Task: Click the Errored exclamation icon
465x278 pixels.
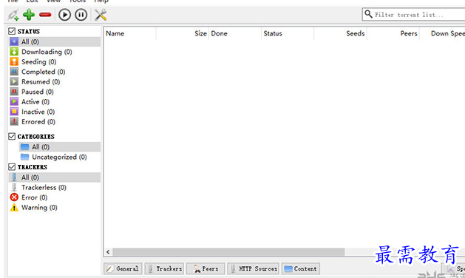Action: click(x=14, y=122)
